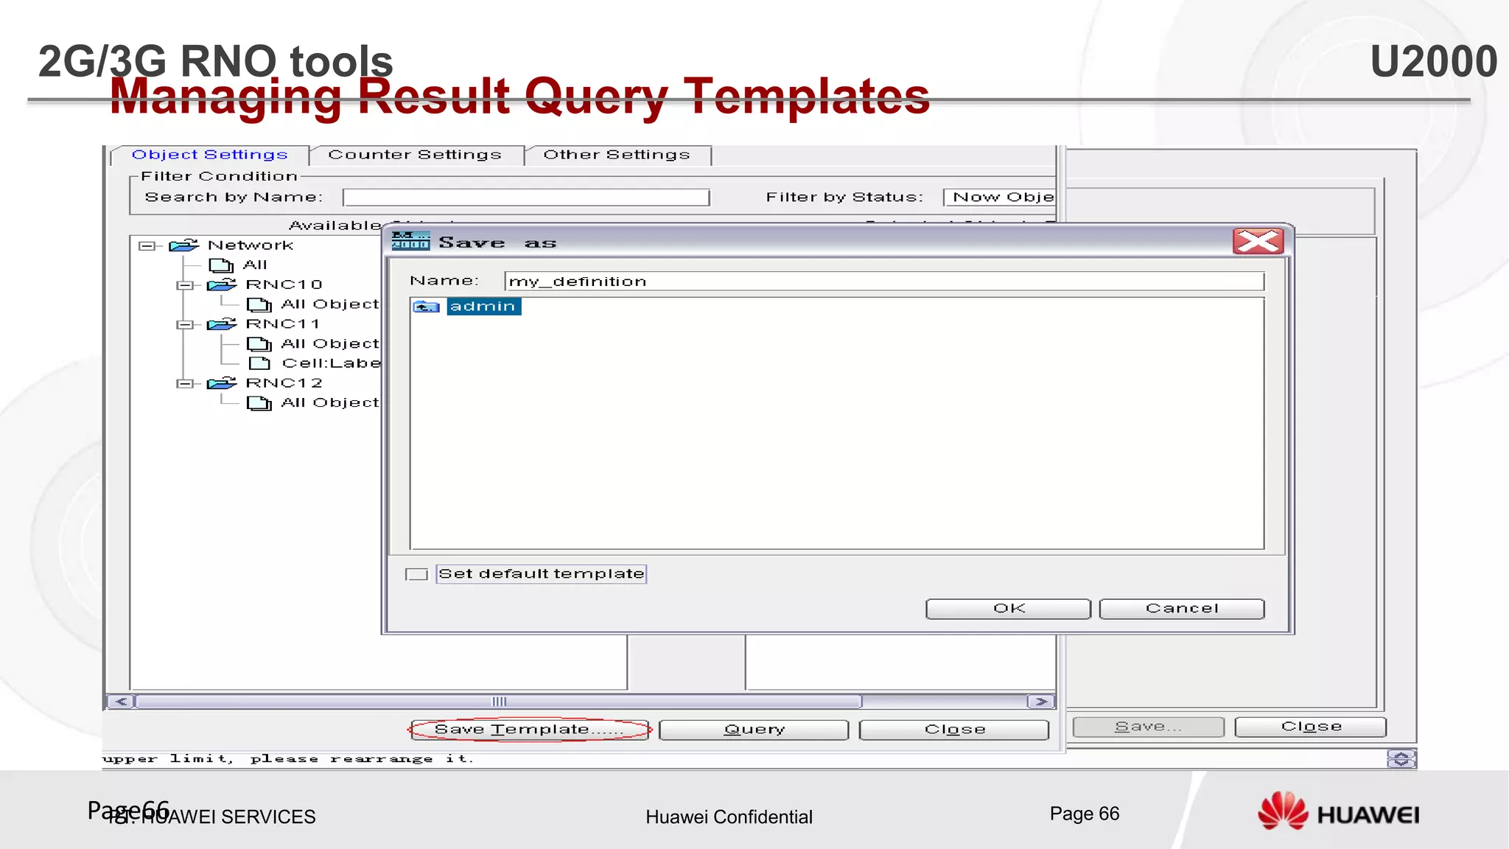This screenshot has height=849, width=1509.
Task: Select All Object under RNC12
Action: (x=330, y=402)
